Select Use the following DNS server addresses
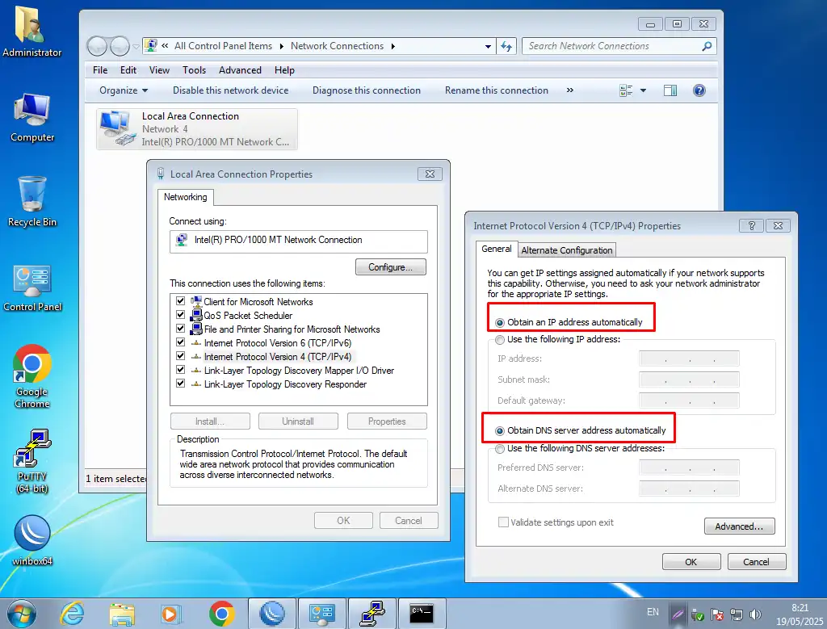Screen dimensions: 827x629 point(501,449)
